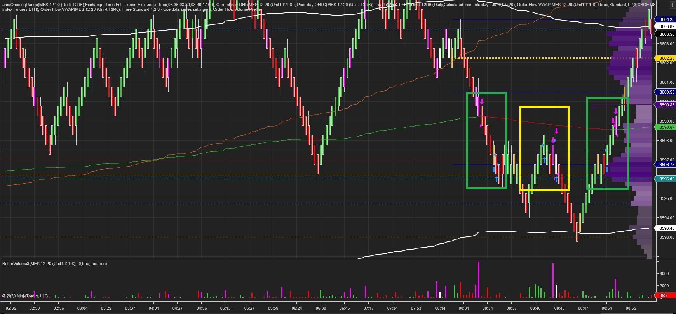Viewport: 676px width, 314px height.
Task: Click the 08:31 time axis label
Action: click(x=464, y=308)
